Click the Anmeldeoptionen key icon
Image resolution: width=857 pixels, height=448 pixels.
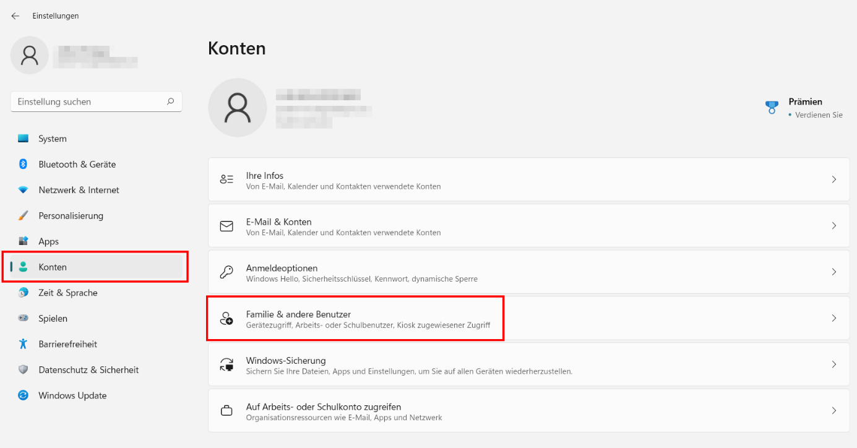(226, 272)
